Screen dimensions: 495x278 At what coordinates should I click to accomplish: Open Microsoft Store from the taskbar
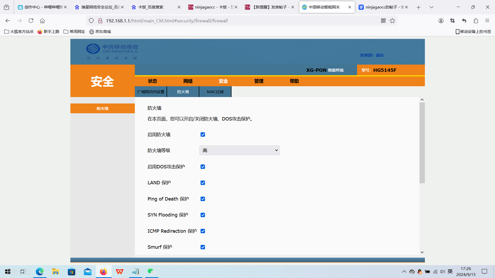[71, 272]
